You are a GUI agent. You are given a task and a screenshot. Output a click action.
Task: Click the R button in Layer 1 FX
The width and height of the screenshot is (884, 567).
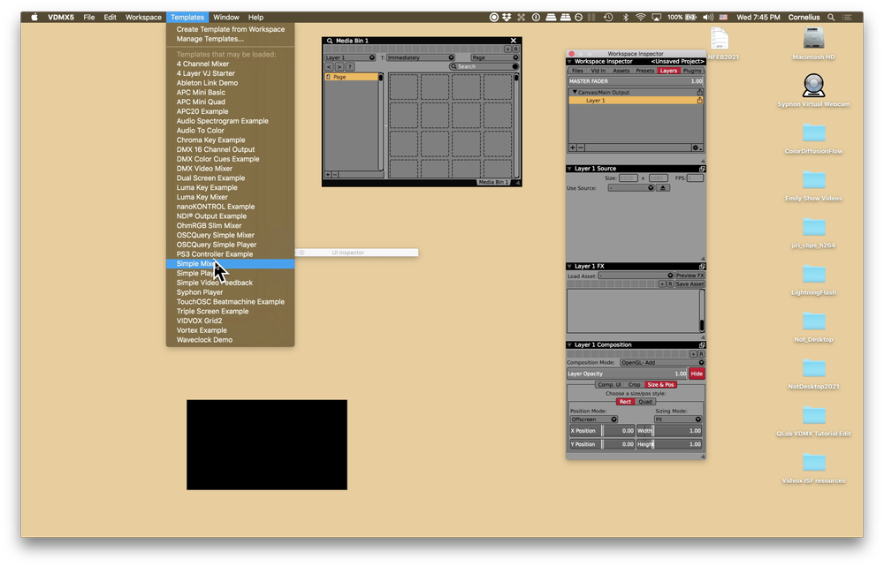[x=670, y=283]
